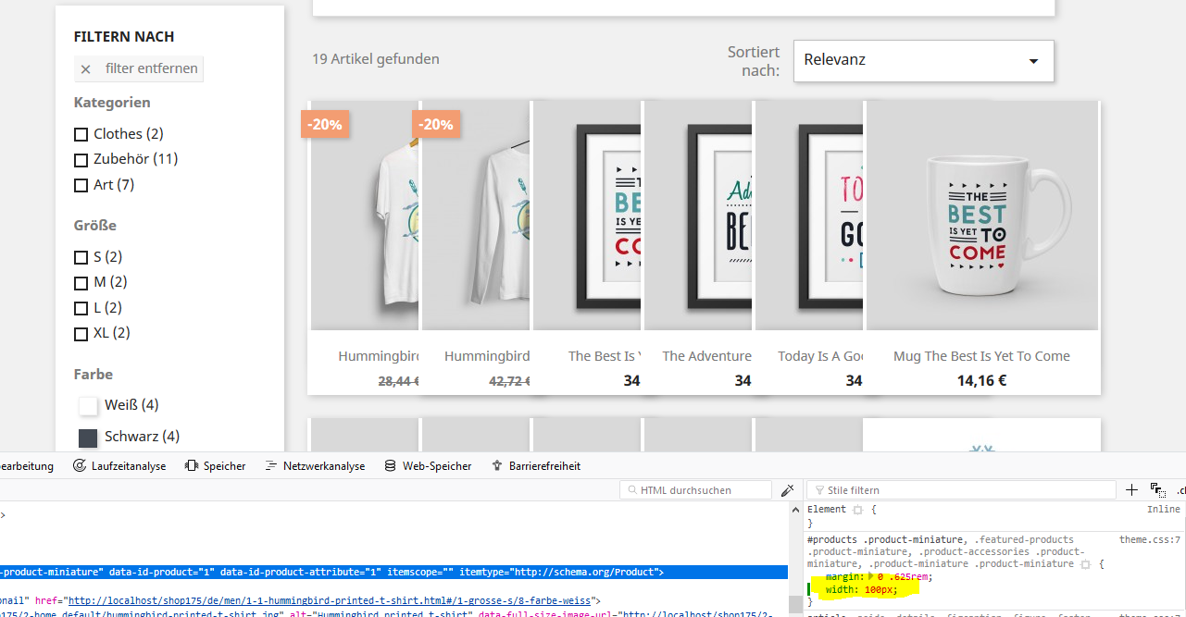This screenshot has height=617, width=1186.
Task: Tick the size M (2) checkbox
Action: tap(81, 282)
